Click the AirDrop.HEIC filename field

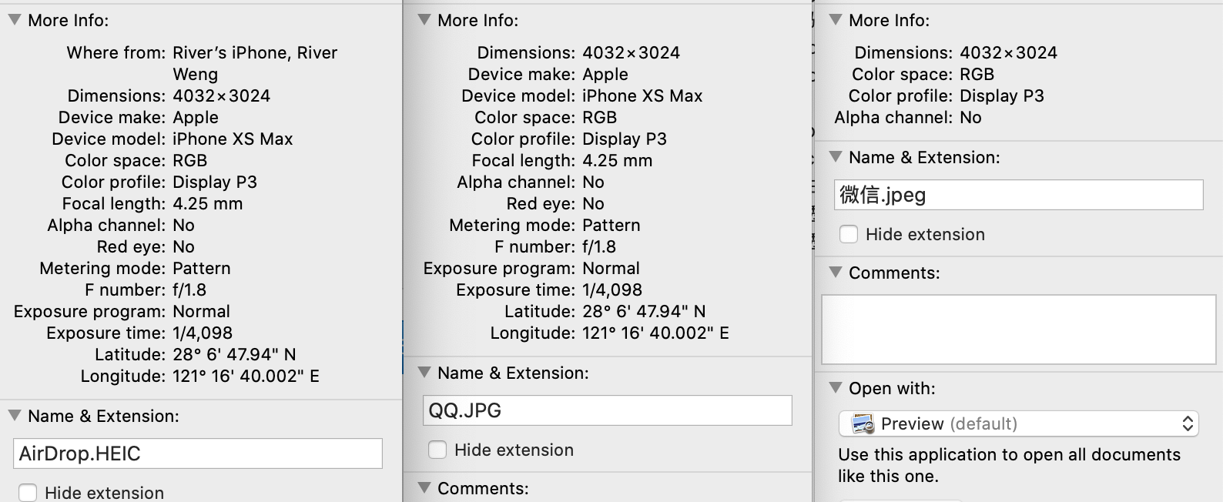point(197,453)
